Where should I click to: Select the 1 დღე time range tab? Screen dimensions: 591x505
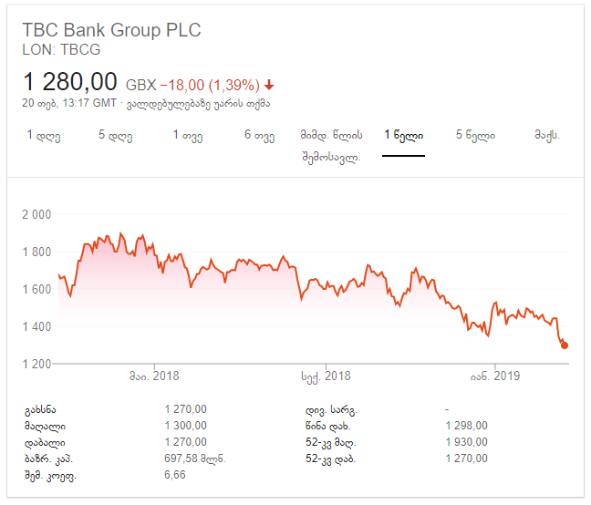pos(44,135)
